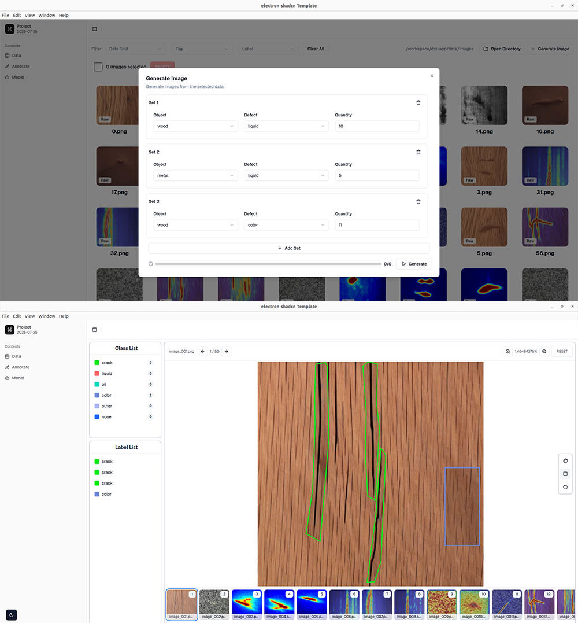Viewport: 578px width, 623px height.
Task: Open Set 3 Defect dropdown showing color
Action: point(286,225)
